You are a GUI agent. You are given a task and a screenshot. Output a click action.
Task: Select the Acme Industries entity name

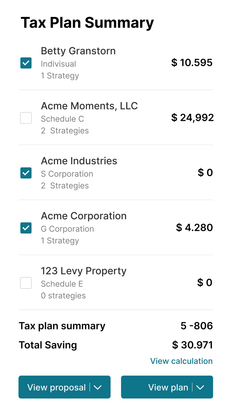tap(79, 161)
